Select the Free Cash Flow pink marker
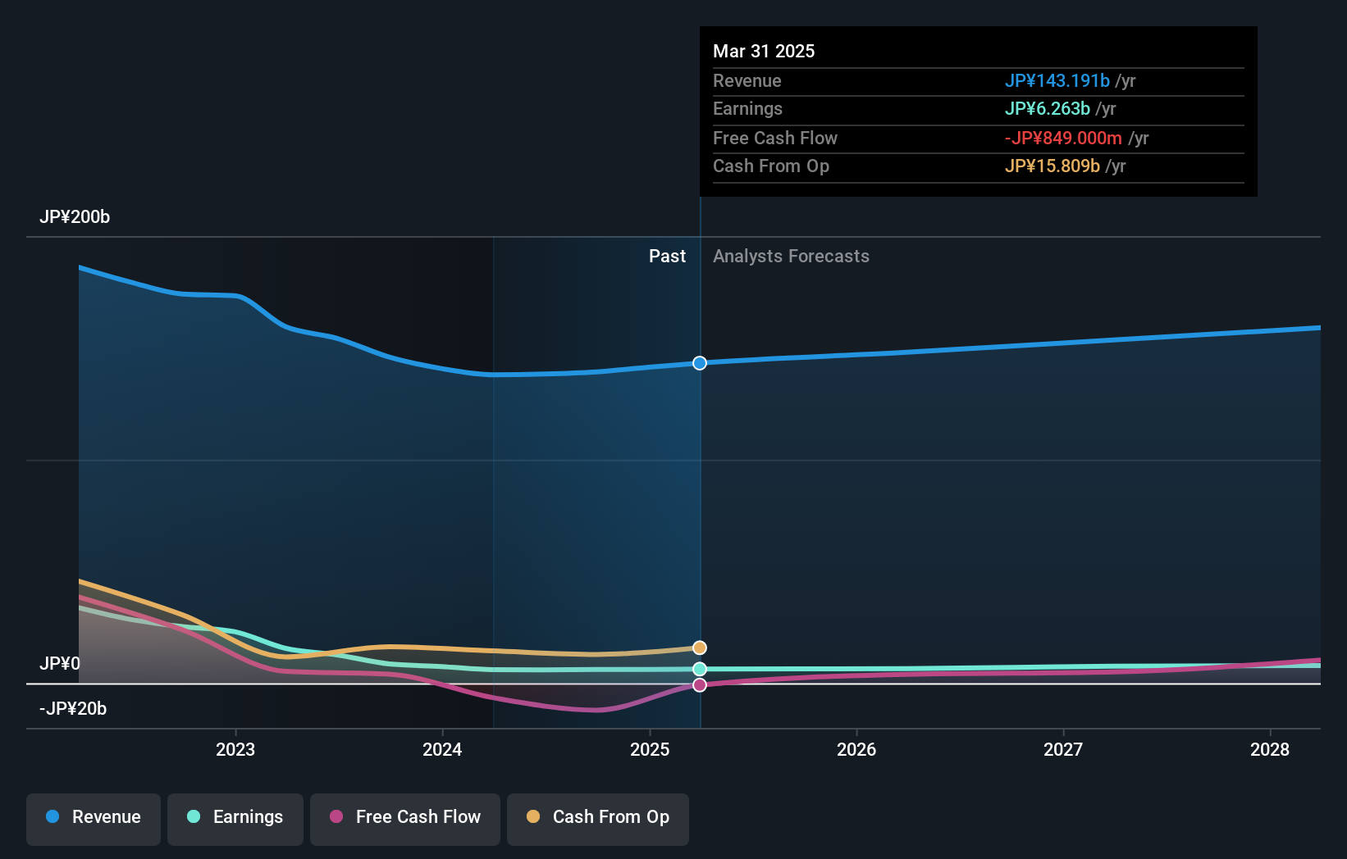 [x=700, y=684]
